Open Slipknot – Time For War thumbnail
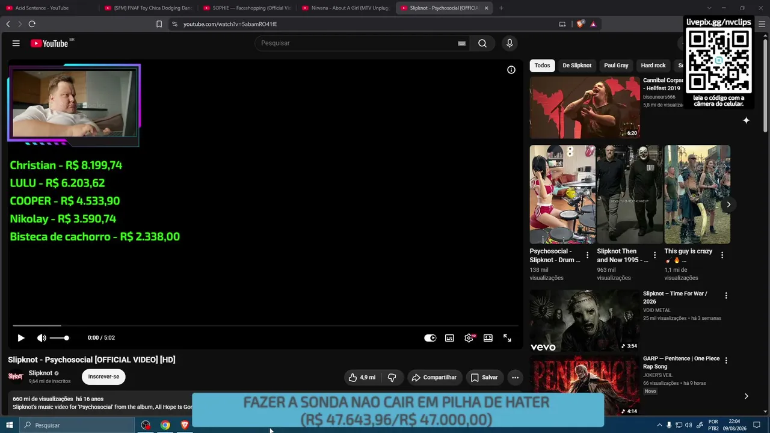This screenshot has width=770, height=433. (x=585, y=321)
